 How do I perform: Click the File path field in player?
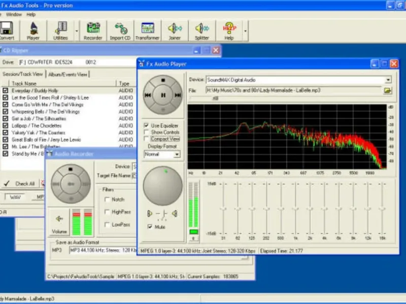pyautogui.click(x=294, y=91)
